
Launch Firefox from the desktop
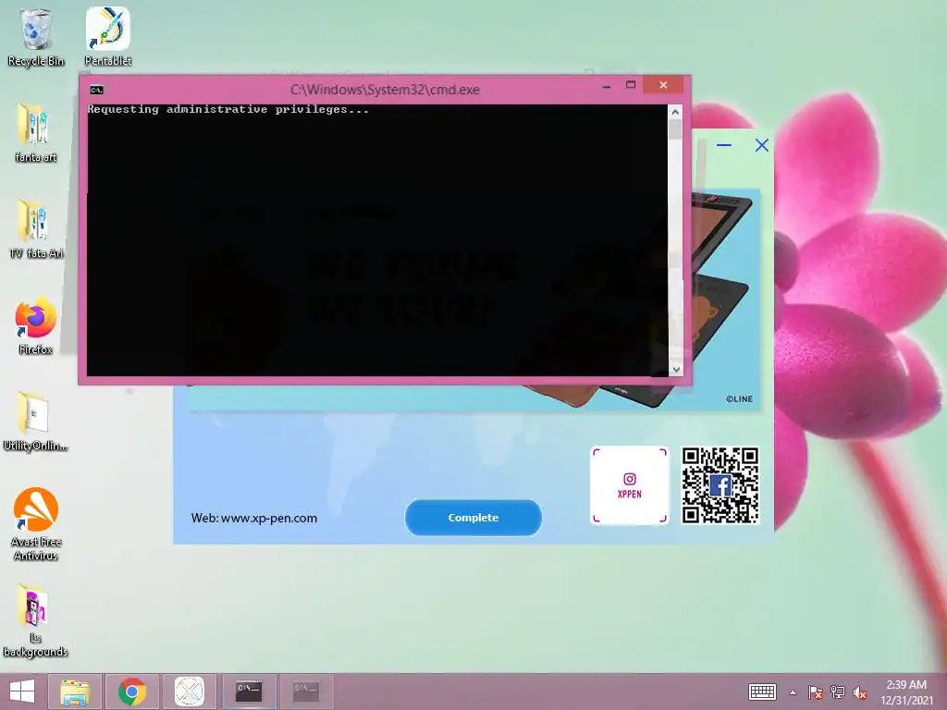(36, 324)
